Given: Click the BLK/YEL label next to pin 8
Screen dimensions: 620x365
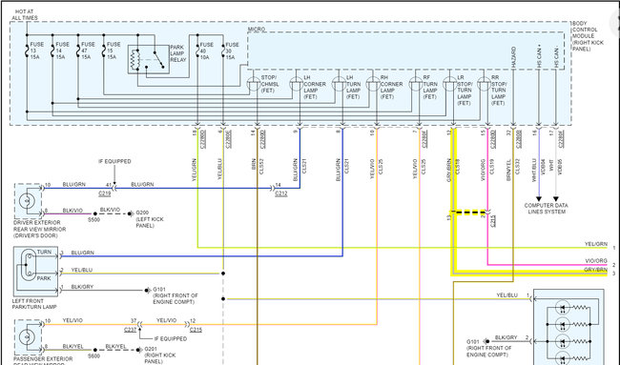Looking at the screenshot, I should click(x=73, y=347).
